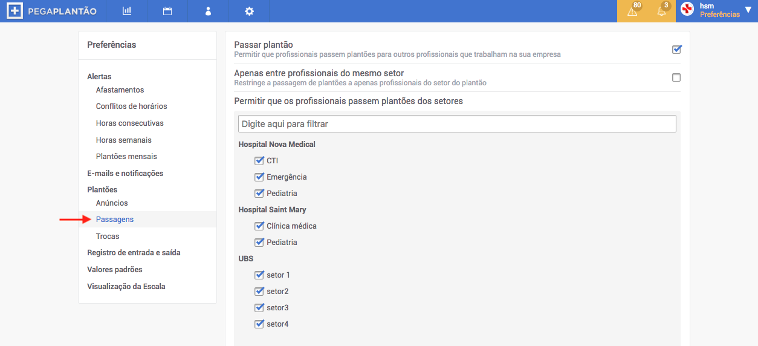Open the calendar schedule icon
The image size is (758, 346).
(x=167, y=11)
